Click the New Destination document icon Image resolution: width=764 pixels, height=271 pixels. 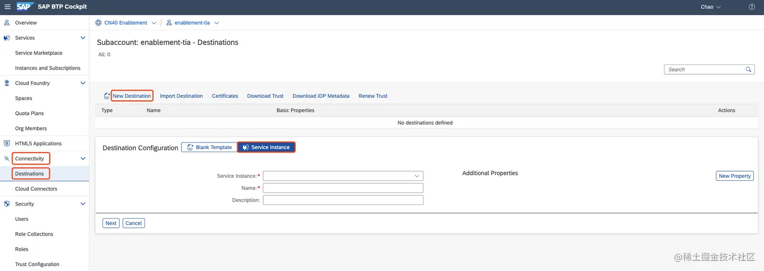pyautogui.click(x=107, y=96)
